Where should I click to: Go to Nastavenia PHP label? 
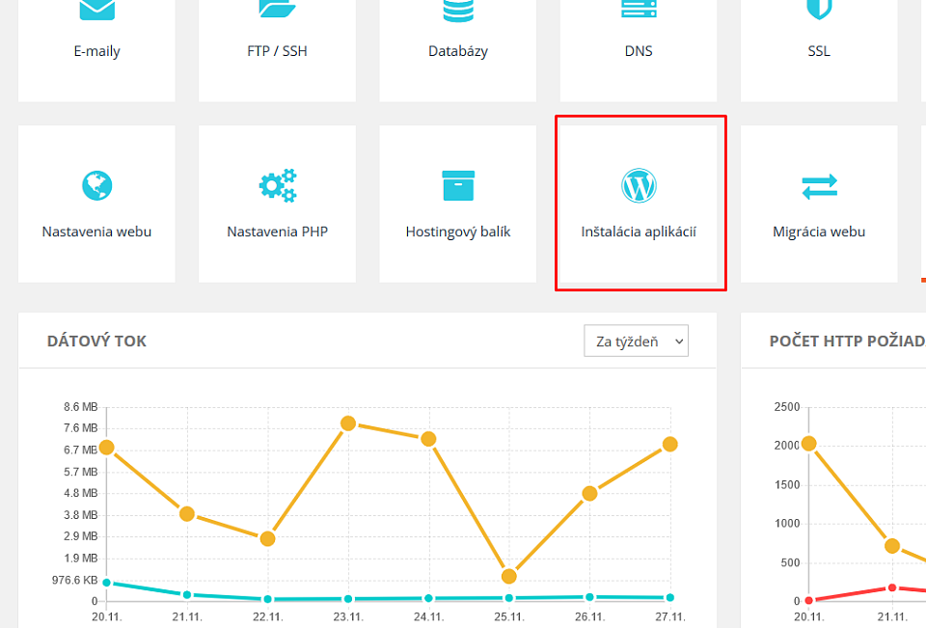coord(278,232)
